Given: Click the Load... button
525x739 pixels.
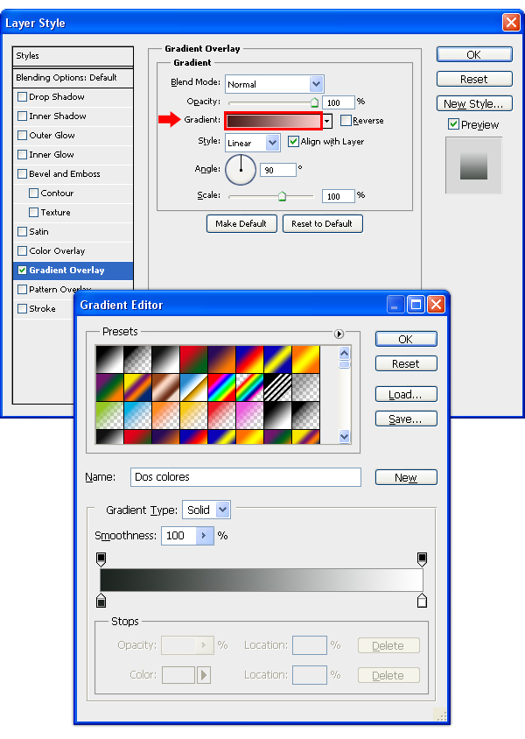Looking at the screenshot, I should pos(406,395).
